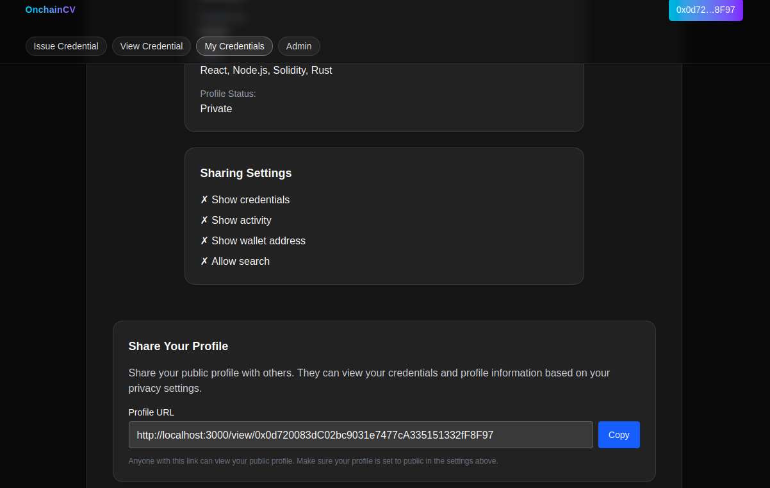Open the wallet address 0x0d72…8F97 button

pos(705,10)
